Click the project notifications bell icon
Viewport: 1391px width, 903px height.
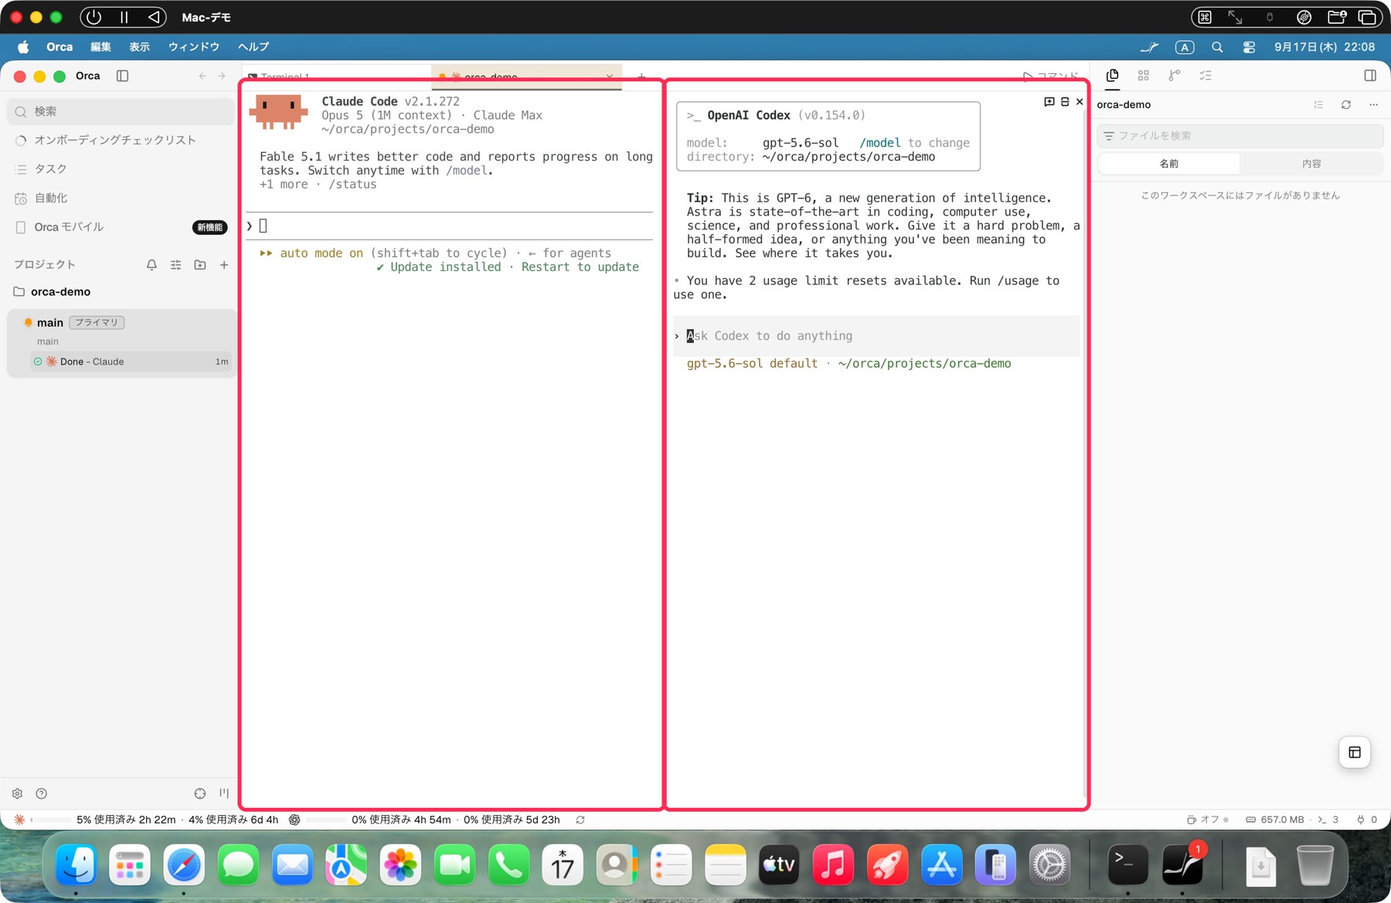151,265
